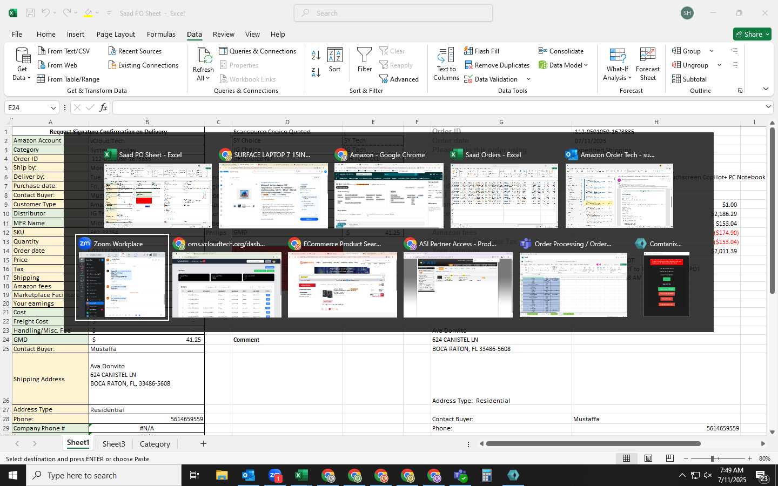This screenshot has width=778, height=486.
Task: Click the Share button
Action: coord(752,34)
